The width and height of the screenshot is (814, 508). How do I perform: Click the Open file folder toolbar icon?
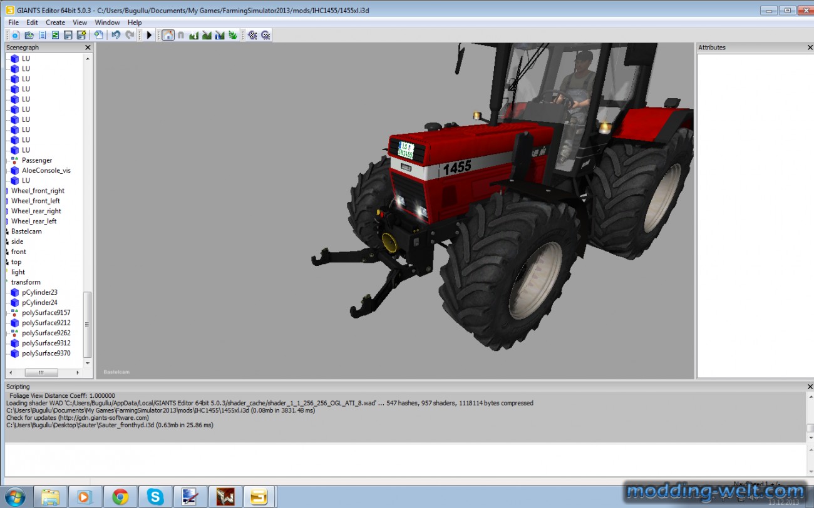click(x=29, y=35)
